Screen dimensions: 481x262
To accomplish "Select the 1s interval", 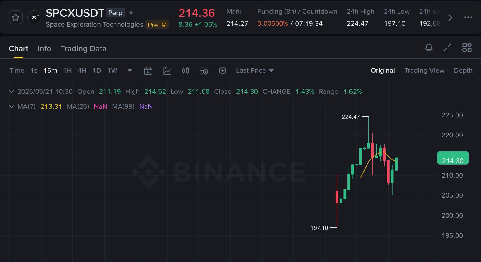I will coord(34,70).
